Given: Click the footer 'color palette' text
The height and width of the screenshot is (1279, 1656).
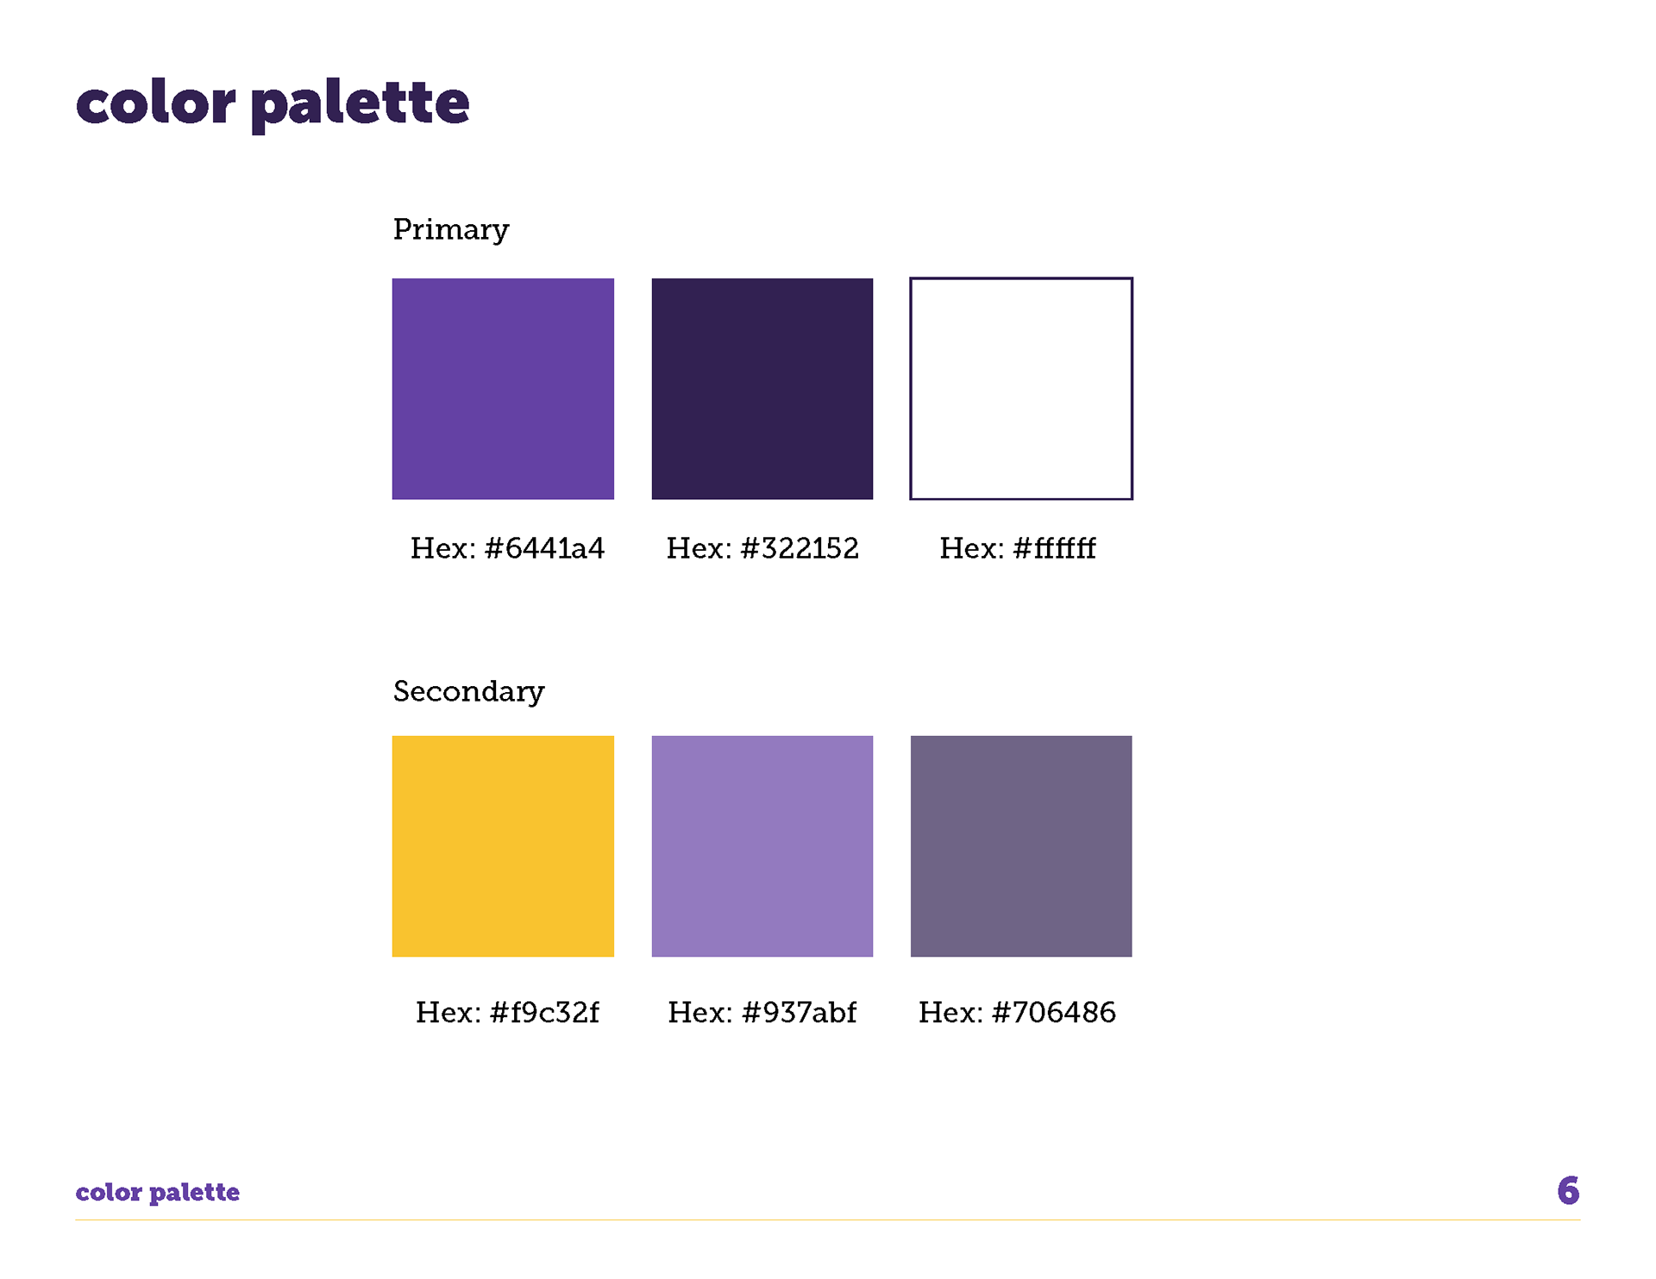Looking at the screenshot, I should pos(158,1193).
